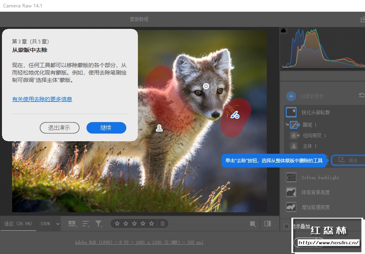Click the histogram graph
The width and height of the screenshot is (365, 254).
(x=324, y=48)
